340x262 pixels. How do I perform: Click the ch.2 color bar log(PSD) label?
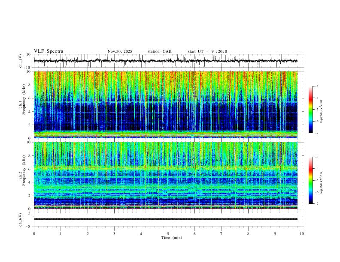click(x=322, y=182)
